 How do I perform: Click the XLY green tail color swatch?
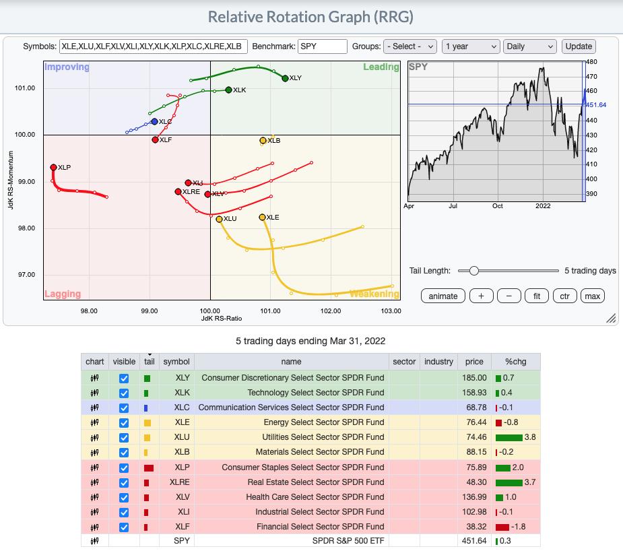pyautogui.click(x=147, y=378)
